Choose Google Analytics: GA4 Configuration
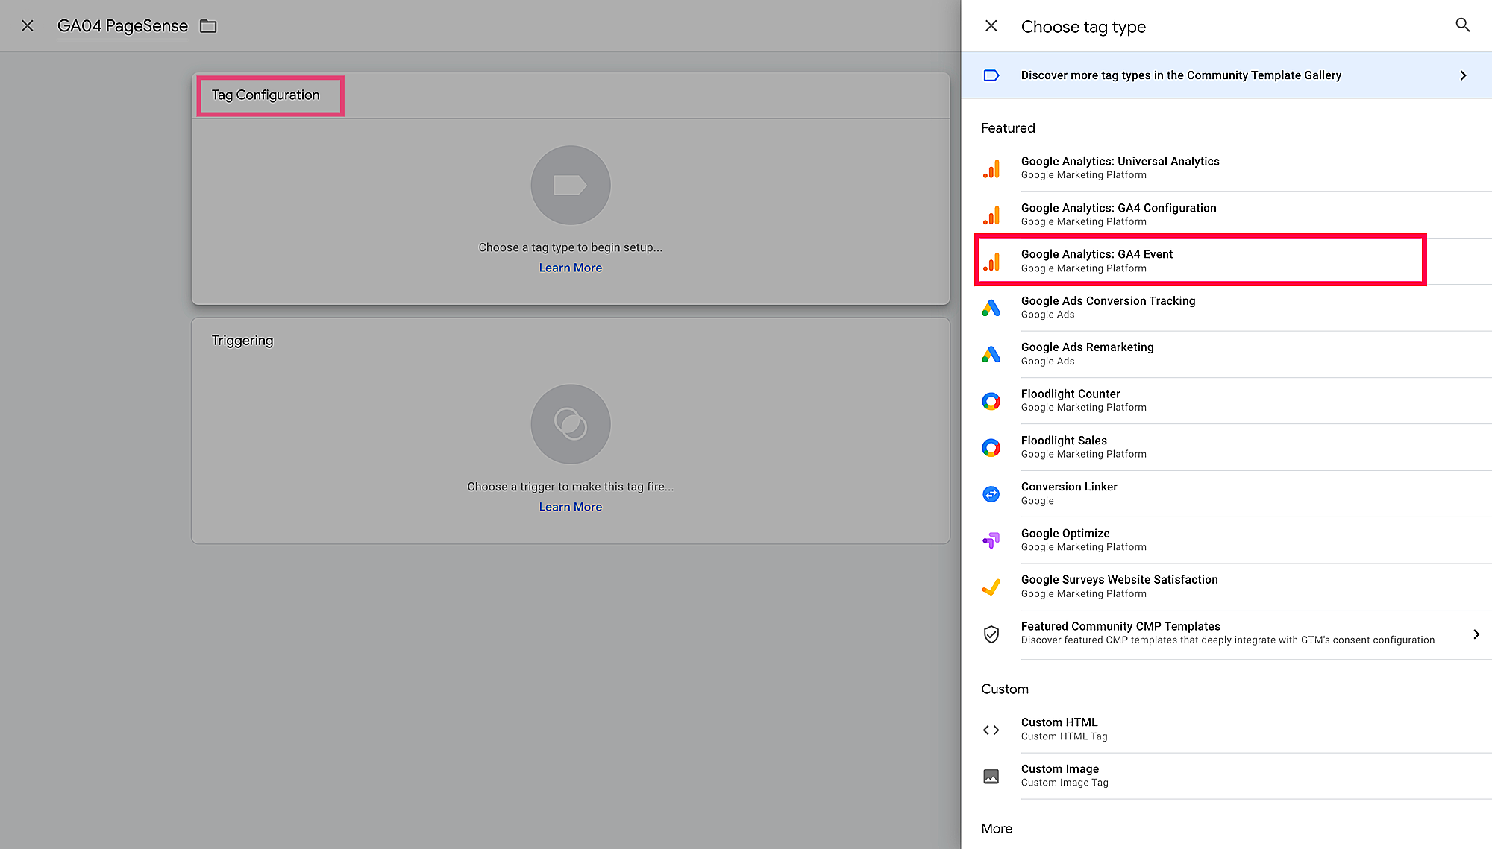Viewport: 1492px width, 849px height. (x=1118, y=214)
